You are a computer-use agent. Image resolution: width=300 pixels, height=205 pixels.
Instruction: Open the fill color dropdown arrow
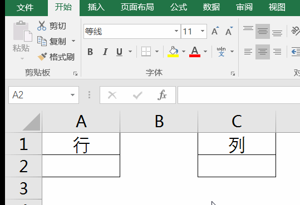coord(184,52)
